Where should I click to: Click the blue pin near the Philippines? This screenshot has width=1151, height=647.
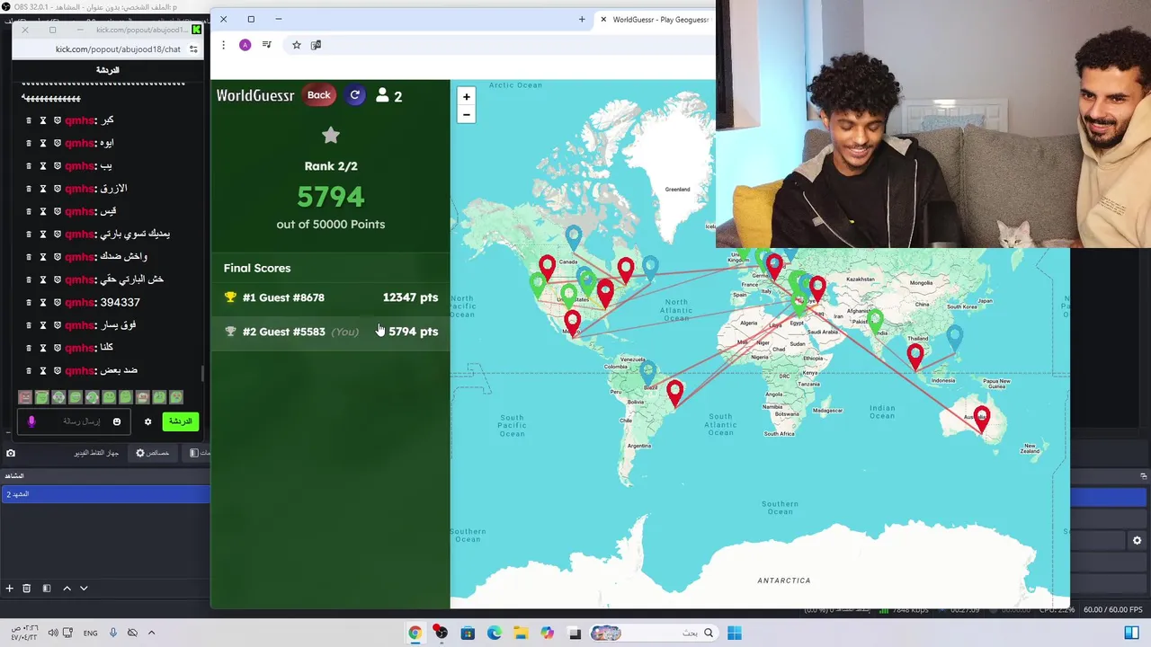(x=954, y=339)
